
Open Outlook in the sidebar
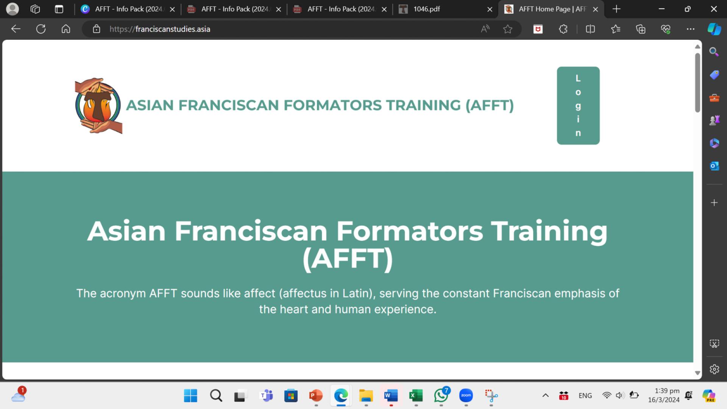(x=714, y=166)
